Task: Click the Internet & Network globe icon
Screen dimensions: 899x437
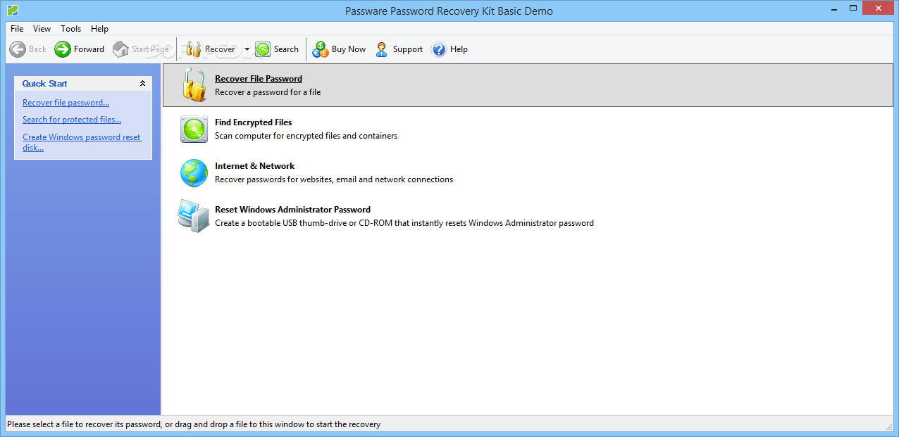Action: pos(194,173)
